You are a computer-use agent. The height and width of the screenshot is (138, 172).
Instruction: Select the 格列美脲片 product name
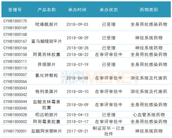[x=47, y=92]
